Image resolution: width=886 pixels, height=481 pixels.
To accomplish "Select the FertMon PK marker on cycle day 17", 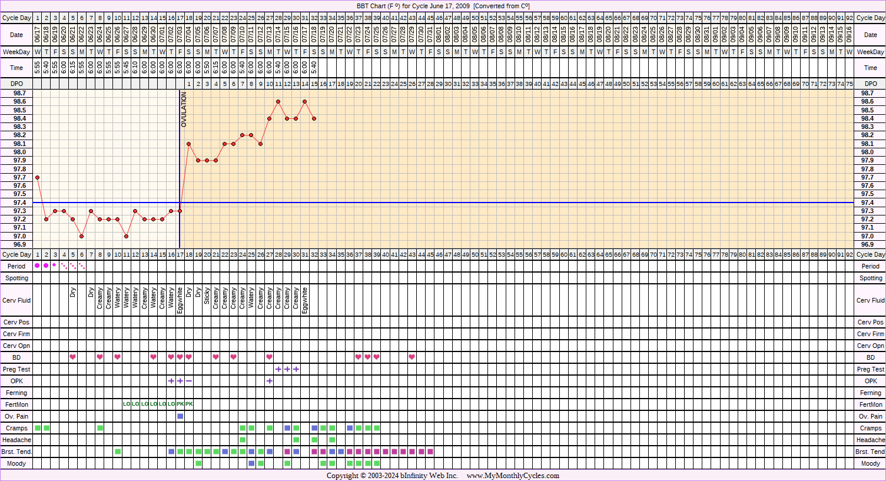I will (x=180, y=404).
